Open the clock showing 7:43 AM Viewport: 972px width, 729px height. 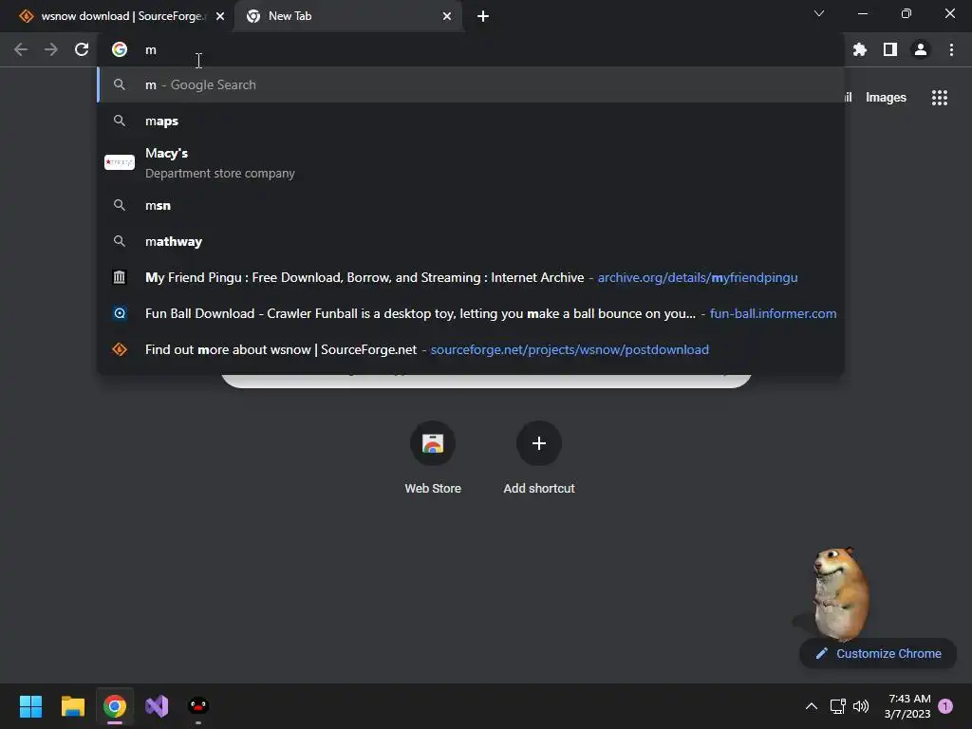tap(907, 706)
